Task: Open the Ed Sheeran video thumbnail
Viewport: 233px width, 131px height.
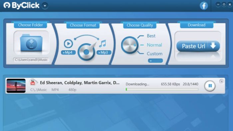Action: 16,86
